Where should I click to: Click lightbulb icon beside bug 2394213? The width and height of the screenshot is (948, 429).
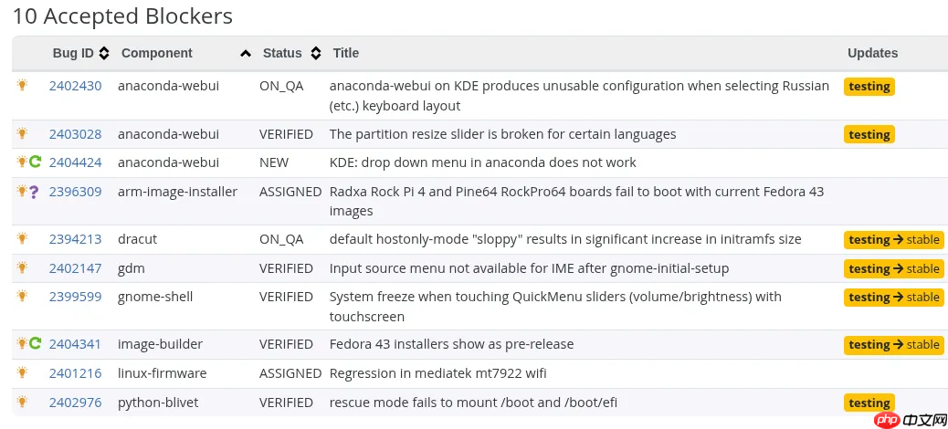(x=22, y=238)
